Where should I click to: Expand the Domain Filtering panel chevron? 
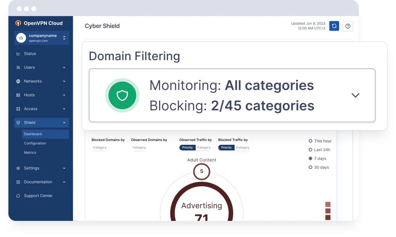[355, 95]
